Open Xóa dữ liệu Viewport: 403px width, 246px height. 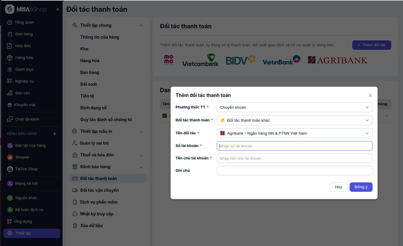tap(91, 226)
